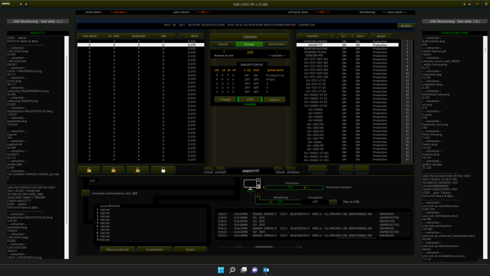Click the > arrow beside the menu button
The height and width of the screenshot is (276, 490).
pyautogui.click(x=21, y=4)
